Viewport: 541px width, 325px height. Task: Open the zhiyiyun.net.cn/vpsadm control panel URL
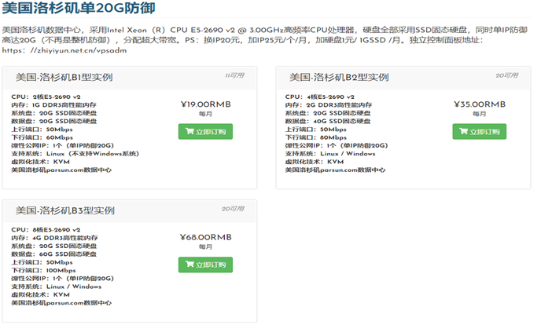[65, 50]
